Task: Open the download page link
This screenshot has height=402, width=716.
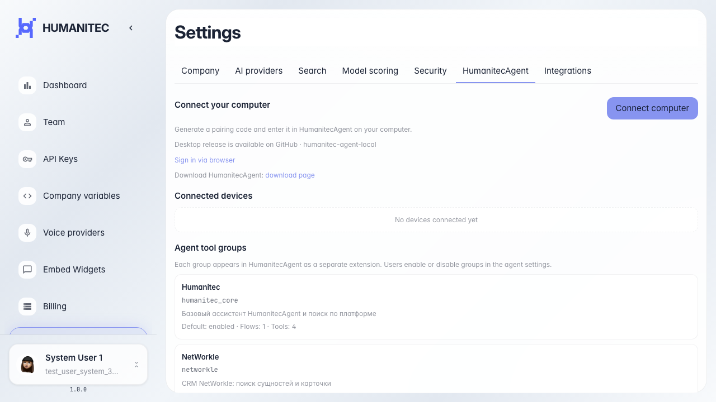Action: (x=290, y=175)
